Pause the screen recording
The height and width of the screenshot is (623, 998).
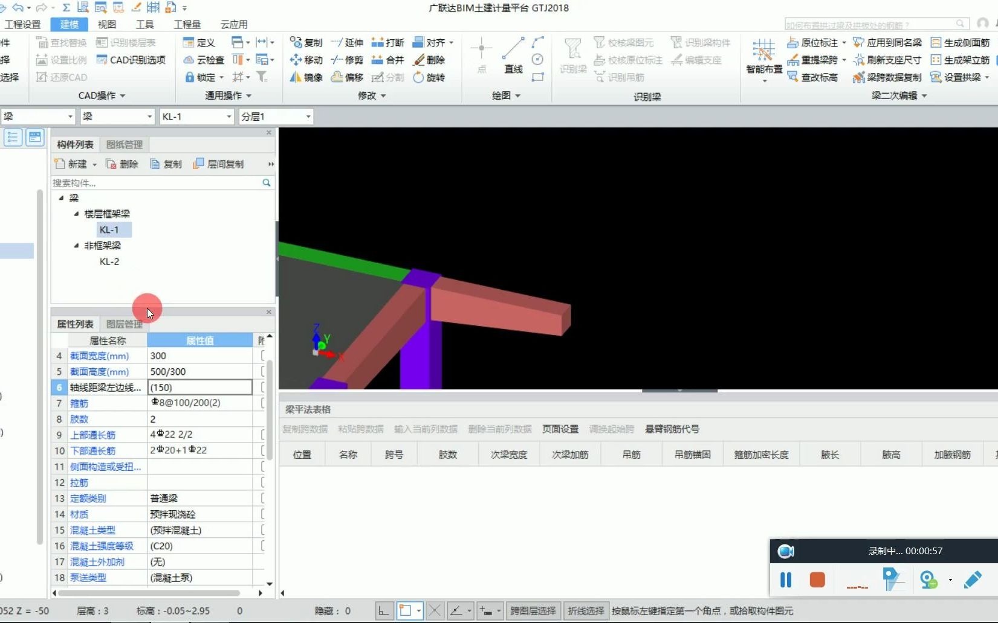click(786, 580)
